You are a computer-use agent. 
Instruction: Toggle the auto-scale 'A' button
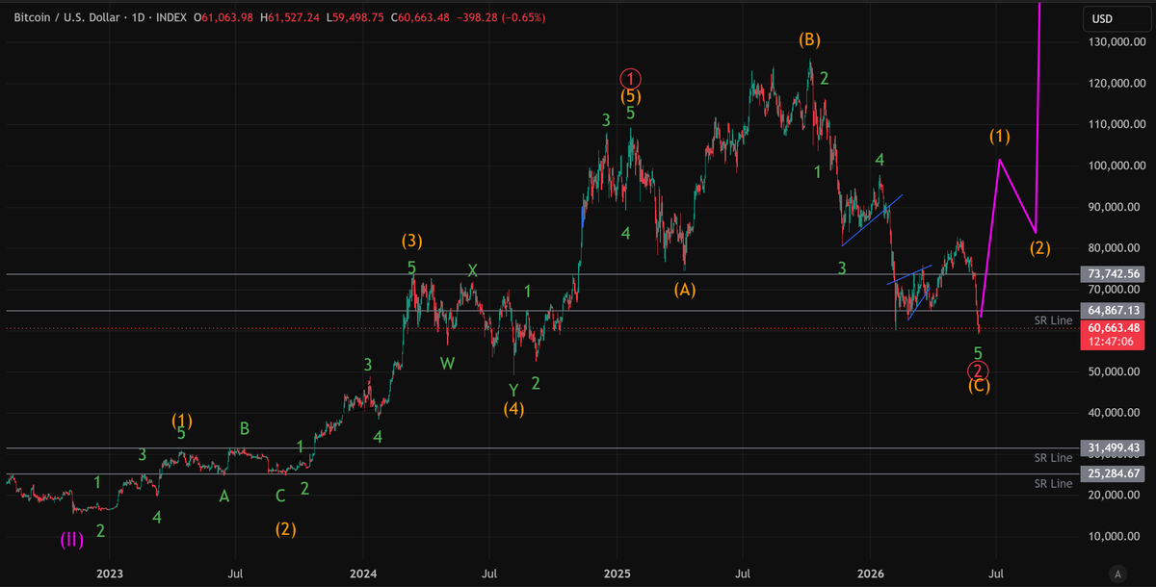coord(1117,574)
